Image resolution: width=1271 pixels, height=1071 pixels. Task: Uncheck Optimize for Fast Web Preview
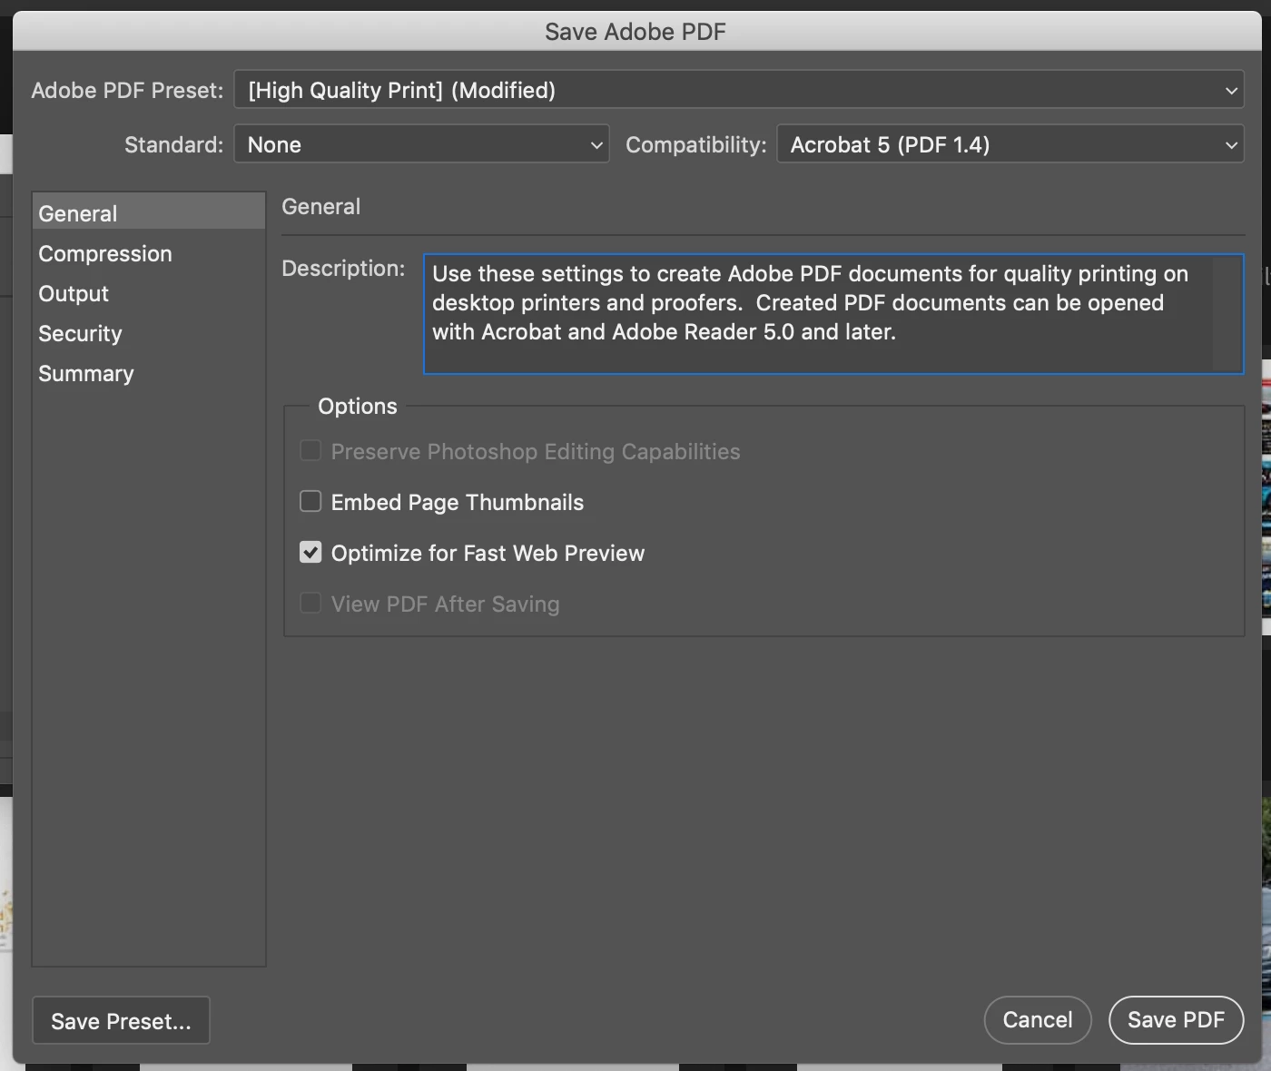point(310,553)
